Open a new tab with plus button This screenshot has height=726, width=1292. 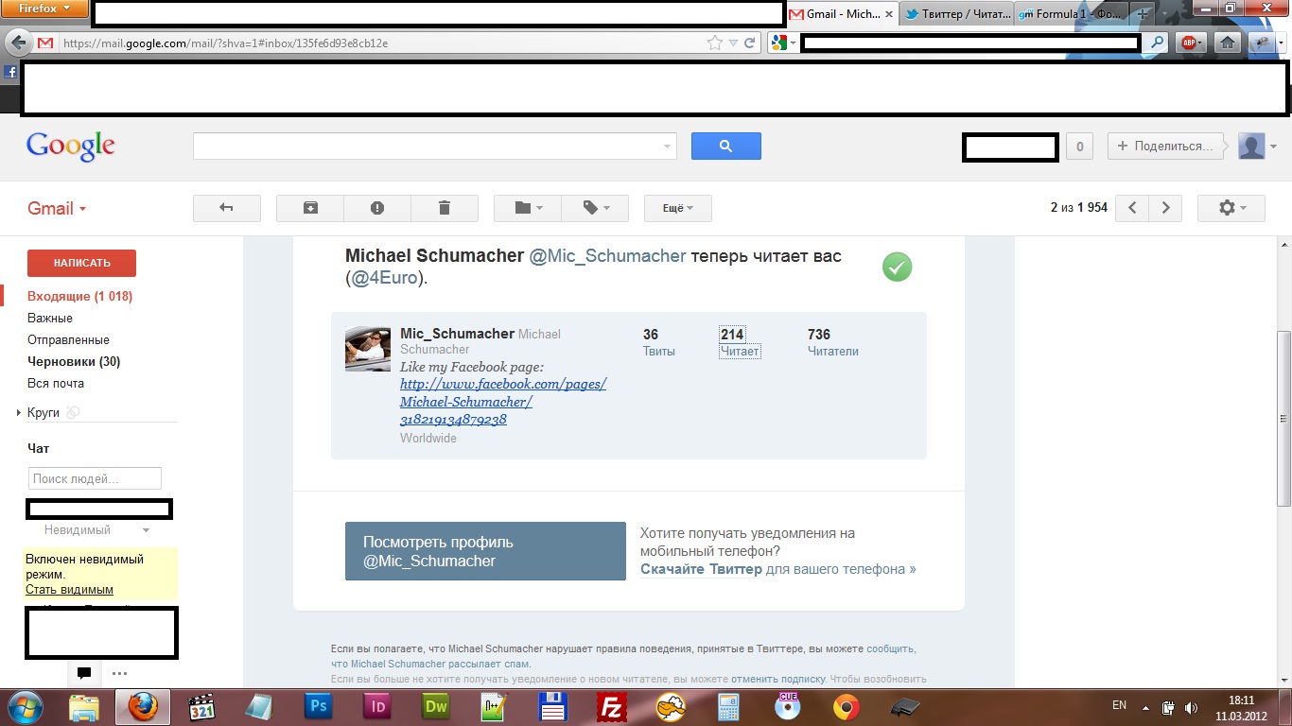click(1144, 14)
